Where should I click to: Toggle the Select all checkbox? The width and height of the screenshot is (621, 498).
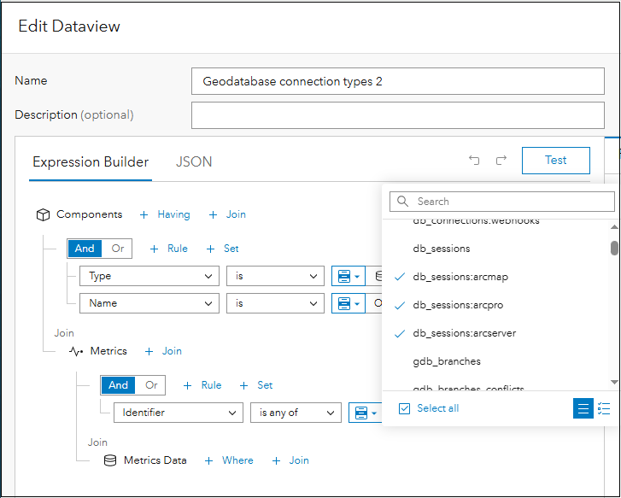point(405,408)
